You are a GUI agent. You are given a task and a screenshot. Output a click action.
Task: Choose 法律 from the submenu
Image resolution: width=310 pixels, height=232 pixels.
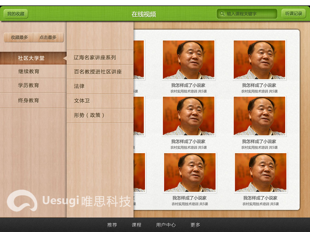pos(79,86)
